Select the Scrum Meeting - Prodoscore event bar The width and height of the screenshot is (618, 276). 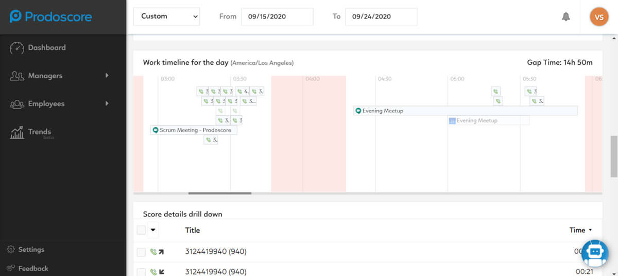click(194, 130)
